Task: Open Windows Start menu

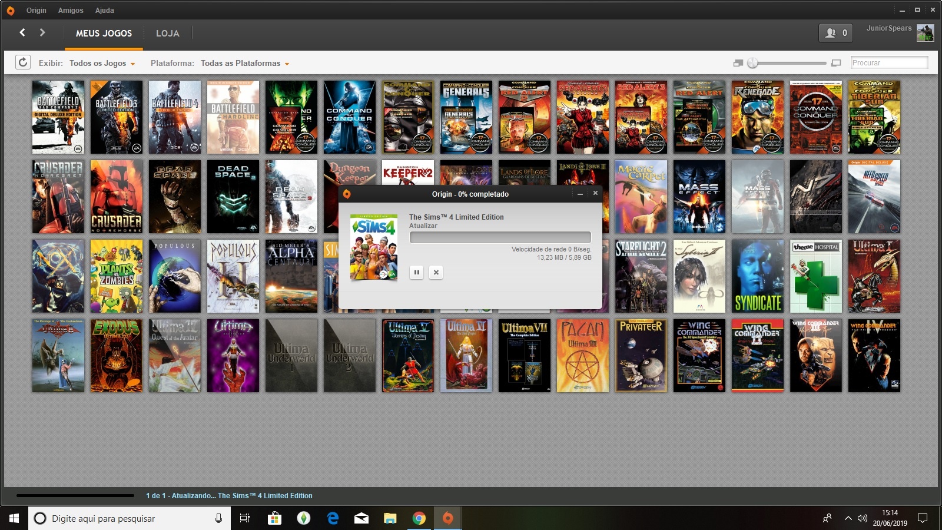Action: [x=14, y=518]
